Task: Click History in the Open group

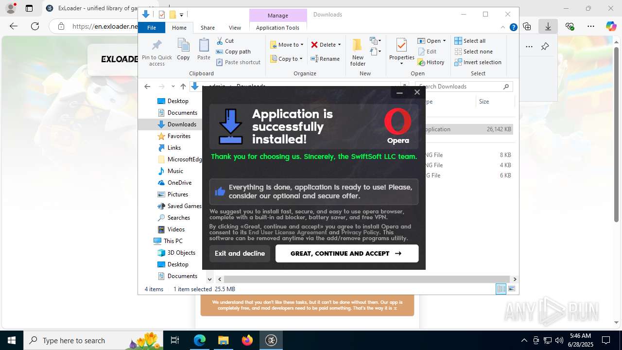Action: coord(431,62)
